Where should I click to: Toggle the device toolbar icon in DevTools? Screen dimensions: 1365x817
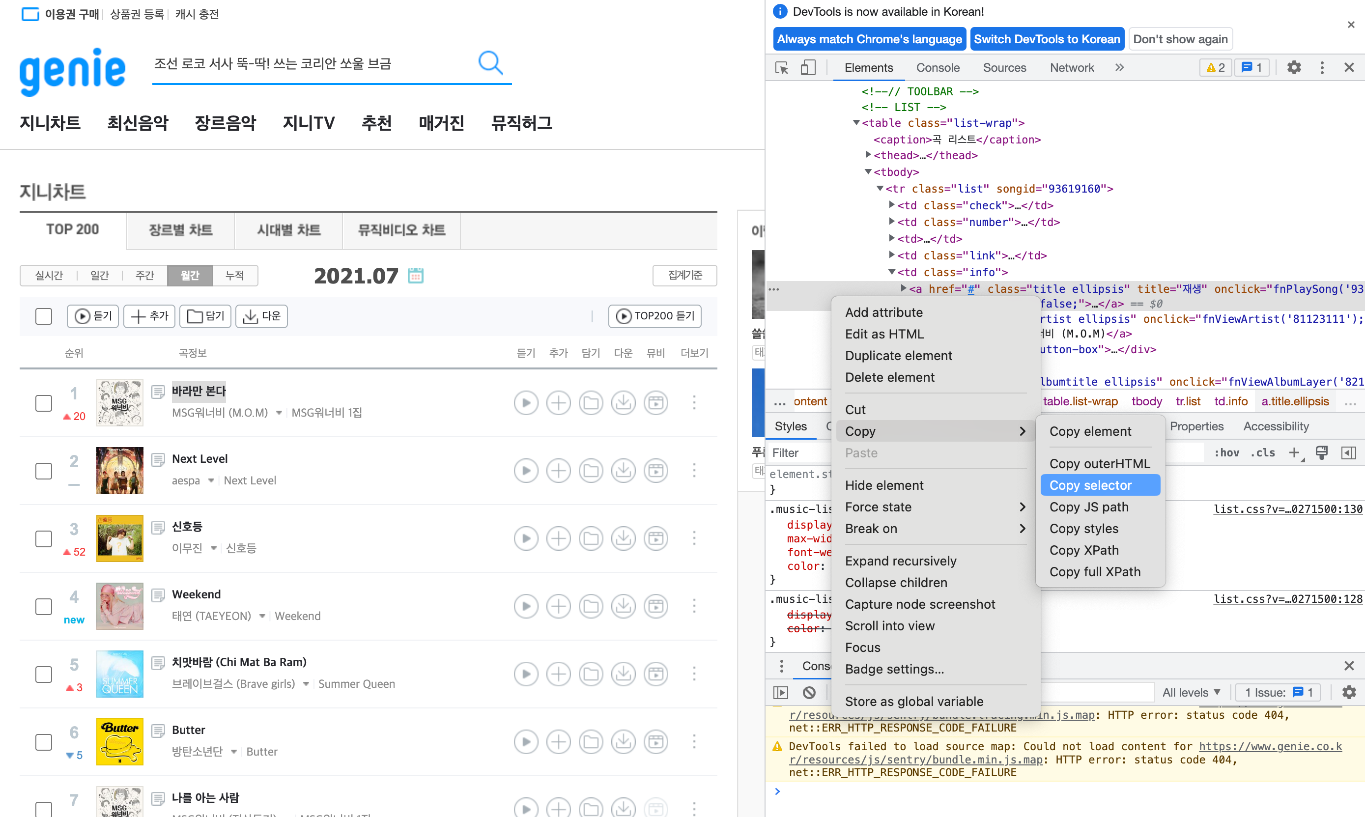point(807,68)
